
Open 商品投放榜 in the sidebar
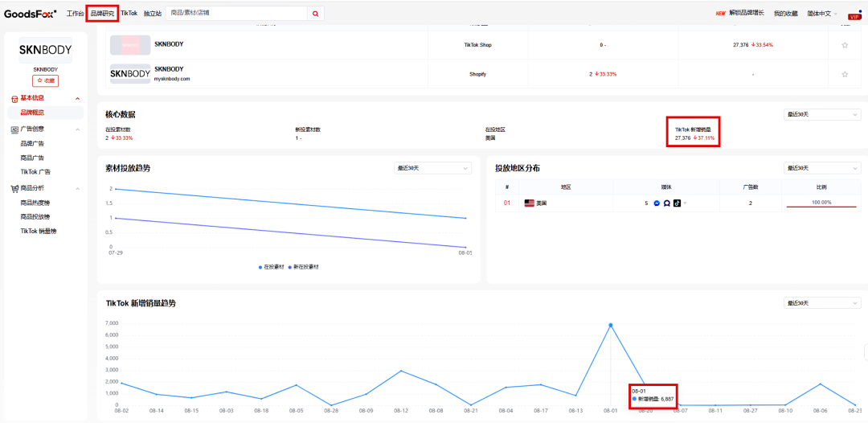(x=35, y=216)
